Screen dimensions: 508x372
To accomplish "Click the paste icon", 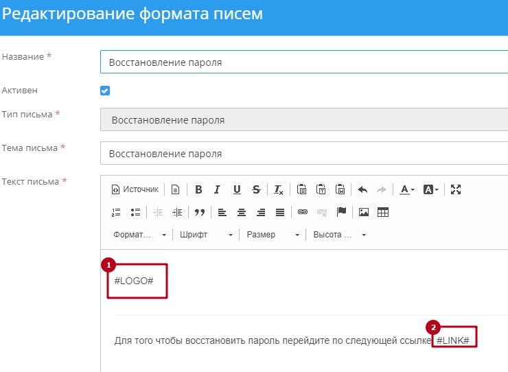I will (x=301, y=189).
